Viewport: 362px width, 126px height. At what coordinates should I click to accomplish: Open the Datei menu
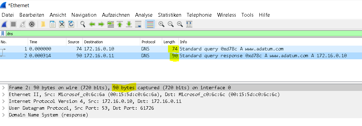point(8,15)
